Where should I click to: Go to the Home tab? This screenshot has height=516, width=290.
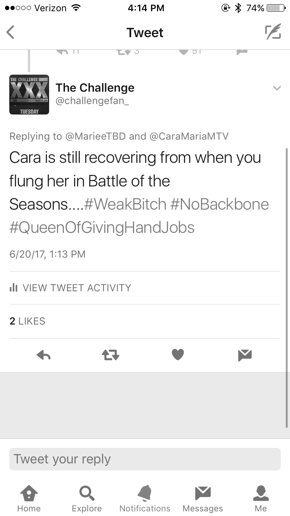pyautogui.click(x=29, y=499)
